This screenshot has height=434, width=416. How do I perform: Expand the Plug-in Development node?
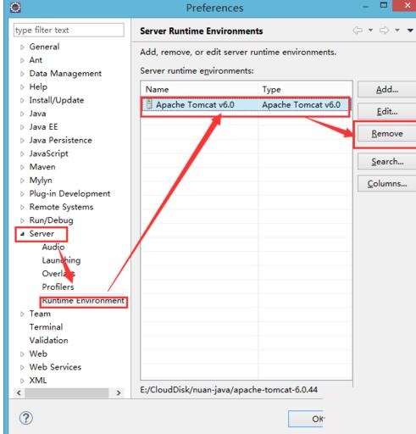pyautogui.click(x=22, y=194)
